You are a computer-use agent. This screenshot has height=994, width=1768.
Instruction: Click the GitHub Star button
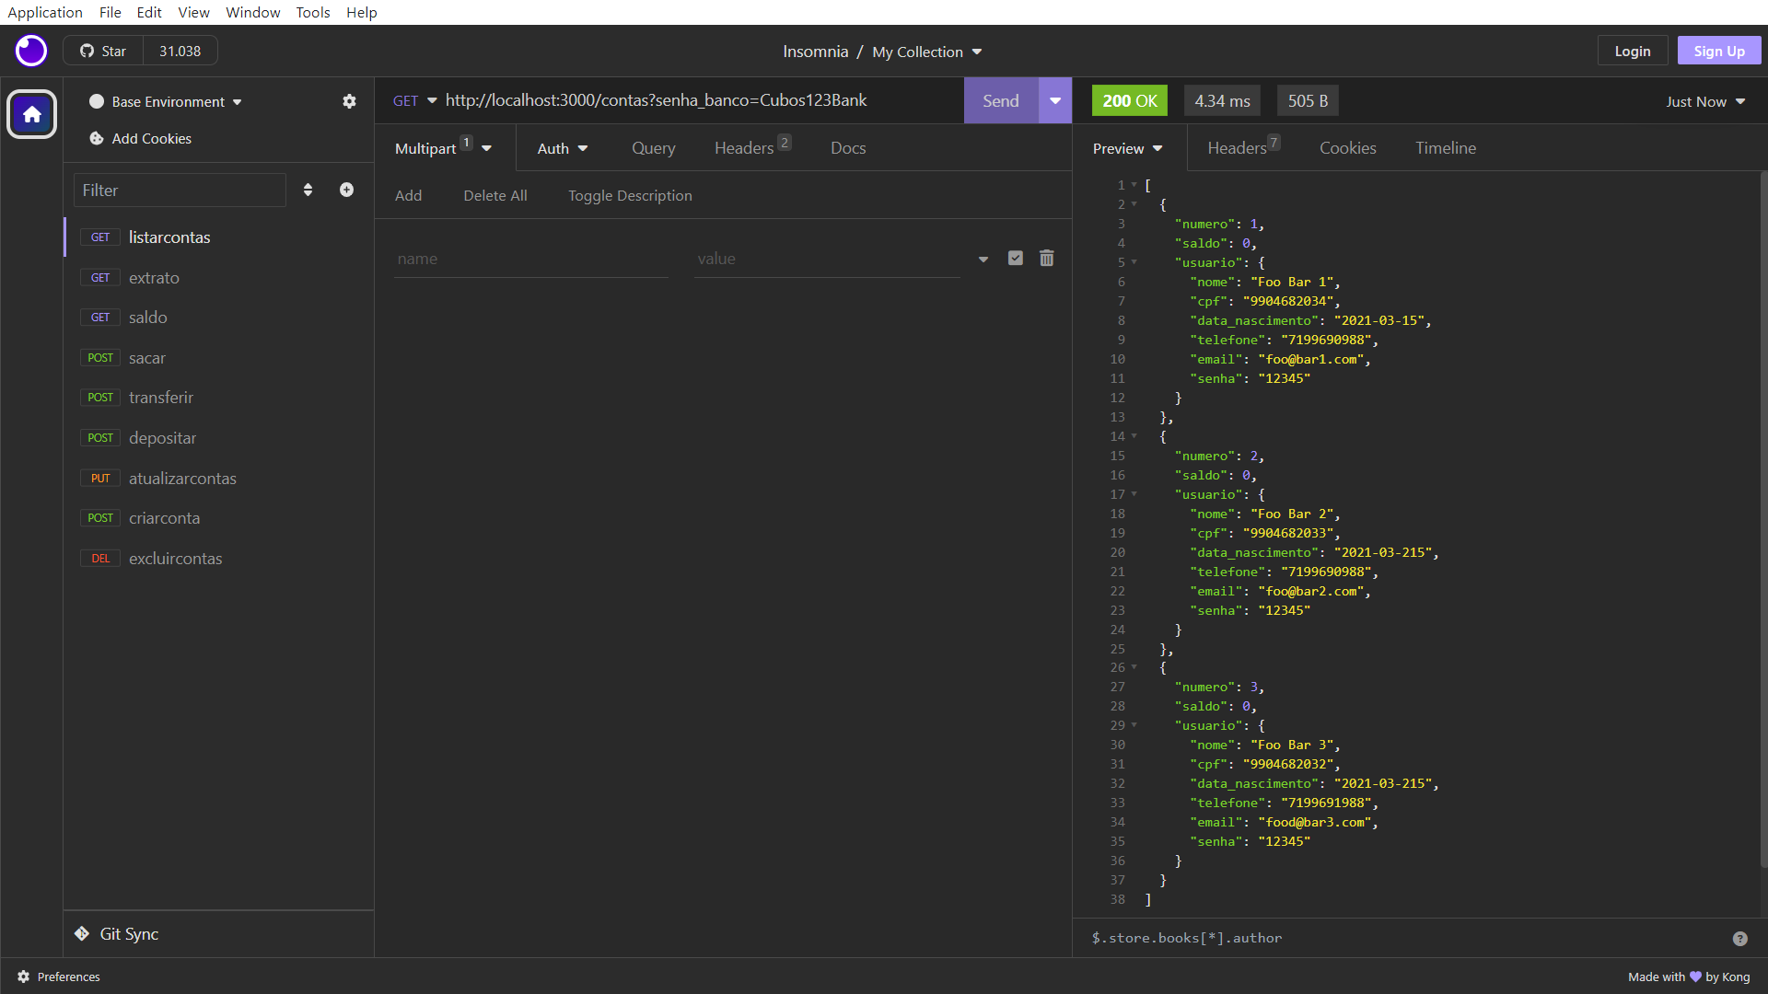tap(103, 51)
